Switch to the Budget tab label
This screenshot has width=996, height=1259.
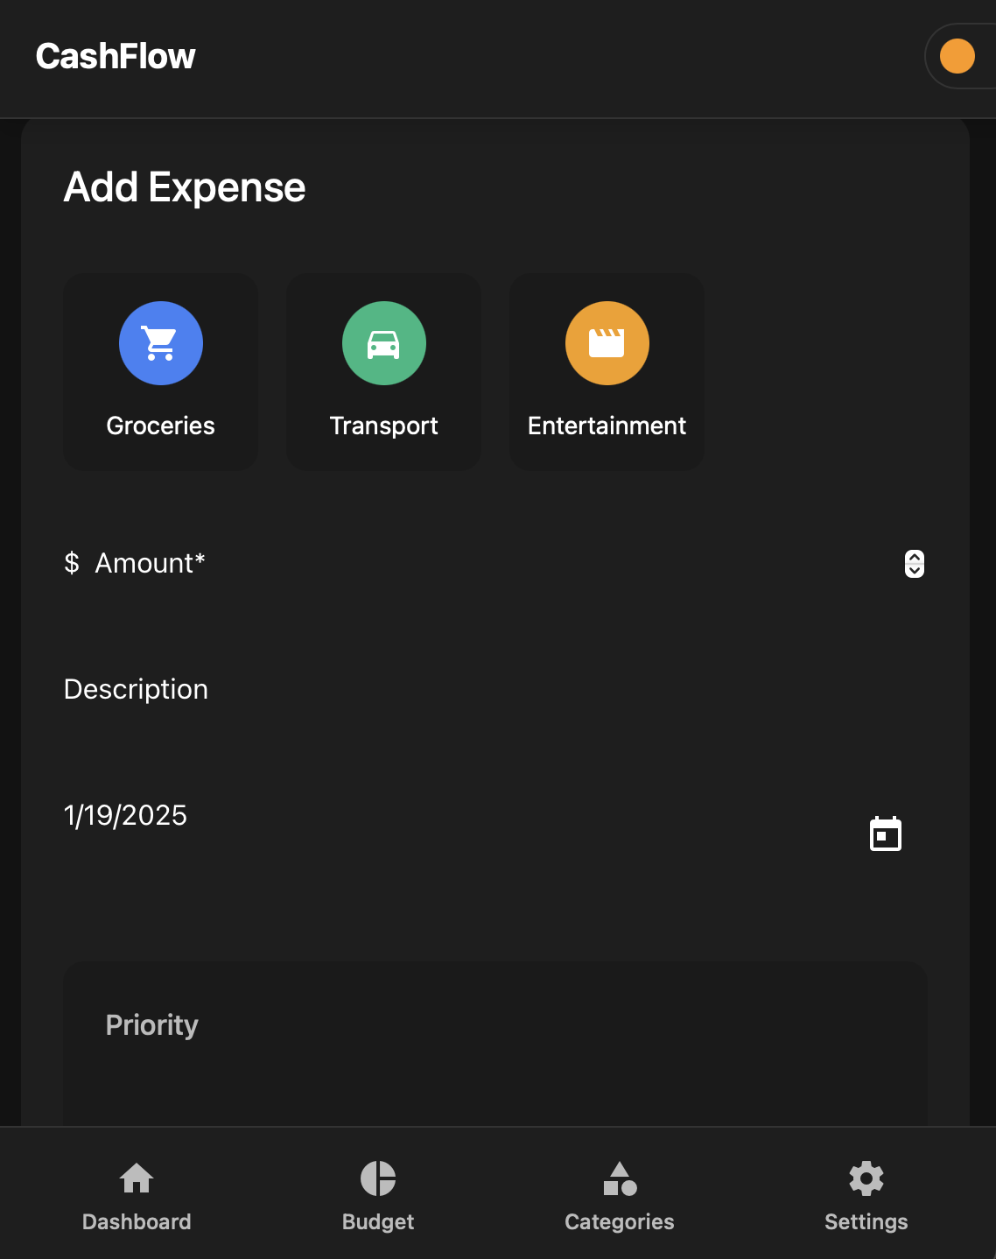click(378, 1222)
